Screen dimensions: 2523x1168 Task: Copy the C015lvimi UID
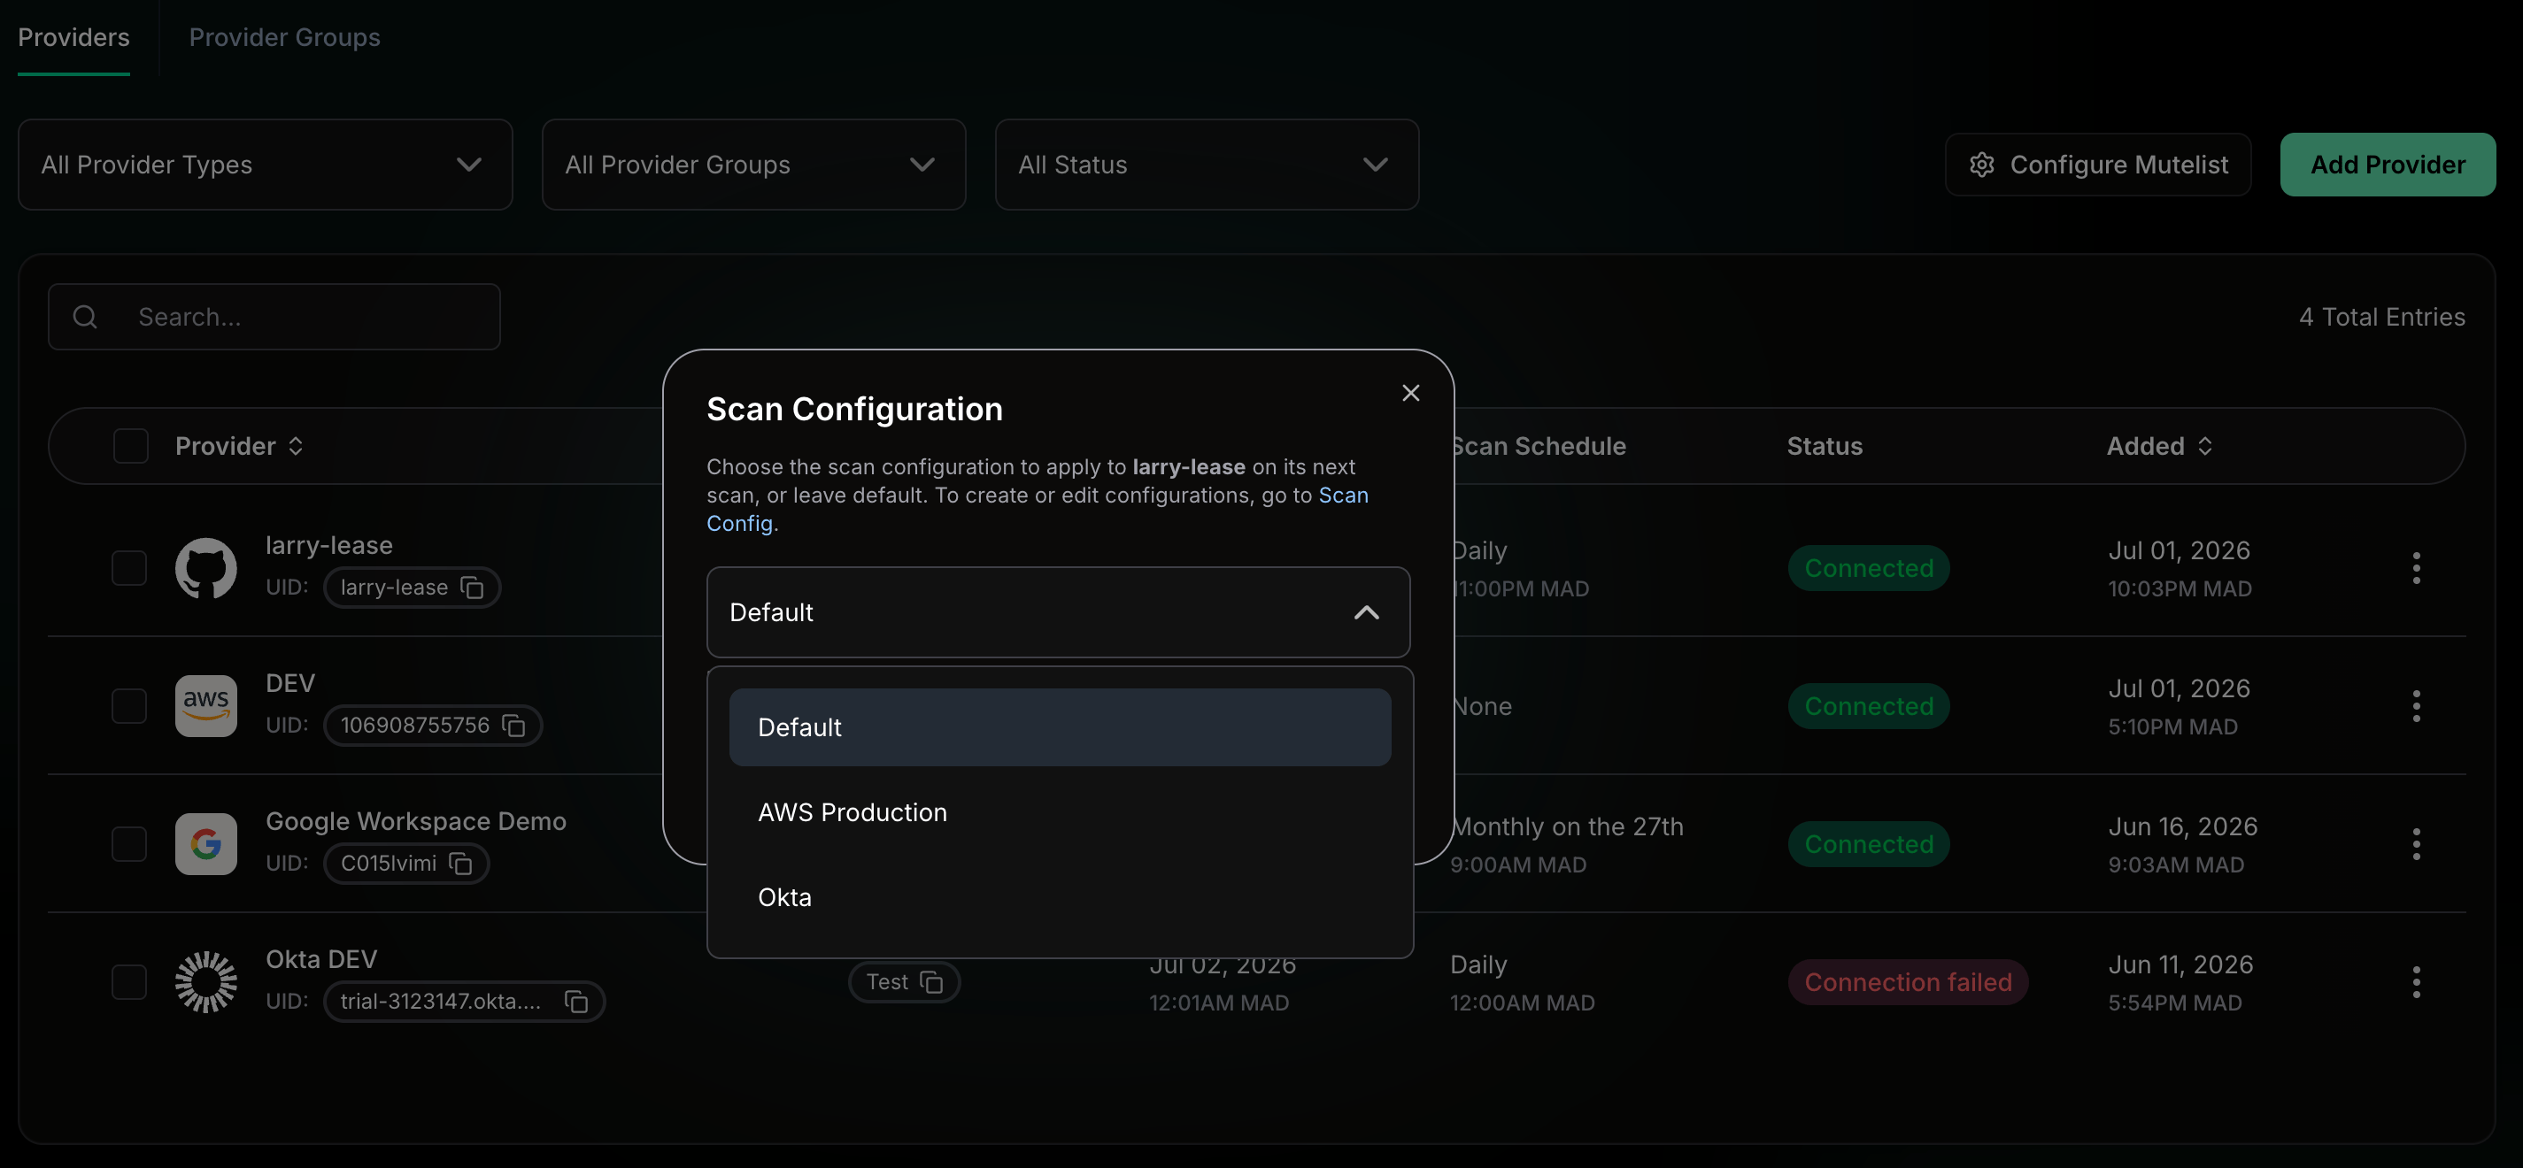460,864
